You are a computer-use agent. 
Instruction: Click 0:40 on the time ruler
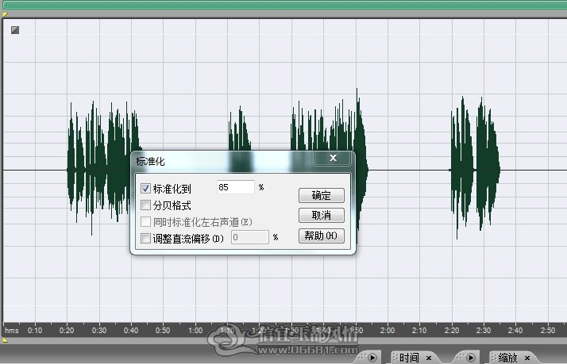(131, 331)
